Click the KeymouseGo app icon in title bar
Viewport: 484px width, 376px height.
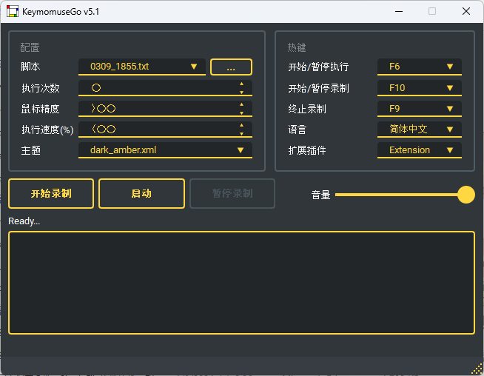click(13, 11)
